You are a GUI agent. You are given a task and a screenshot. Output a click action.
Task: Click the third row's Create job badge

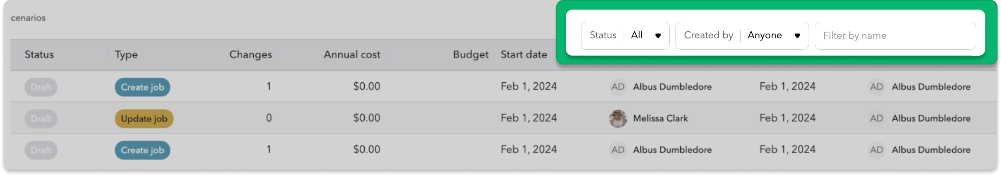(x=142, y=150)
